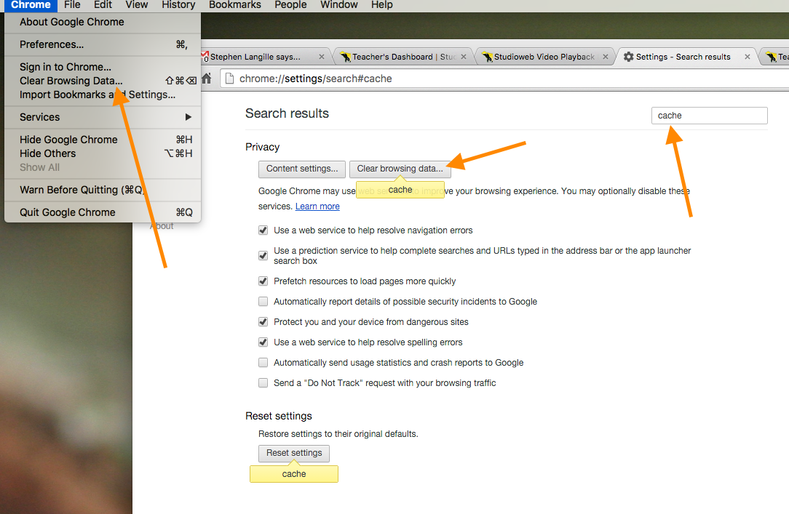Select Hide Others menu entry
The image size is (789, 514).
pos(103,153)
